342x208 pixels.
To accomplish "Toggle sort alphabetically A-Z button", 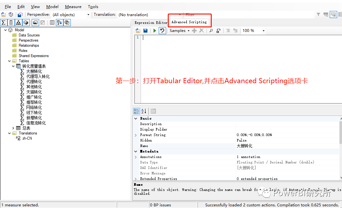I will click(59, 22).
